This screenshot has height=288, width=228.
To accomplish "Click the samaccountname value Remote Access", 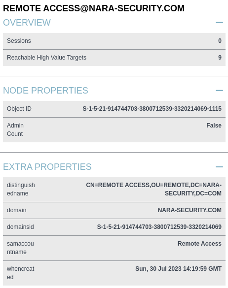I will coord(199,244).
